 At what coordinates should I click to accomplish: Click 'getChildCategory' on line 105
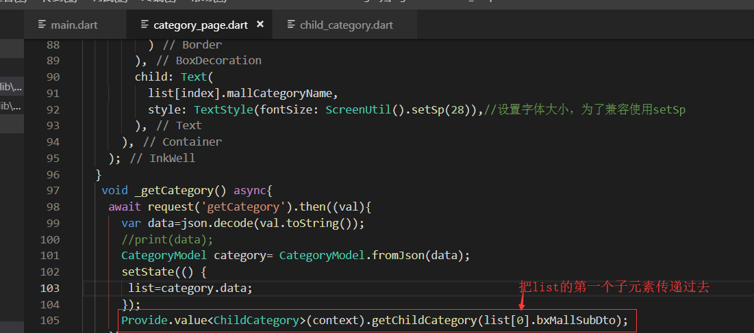point(425,321)
